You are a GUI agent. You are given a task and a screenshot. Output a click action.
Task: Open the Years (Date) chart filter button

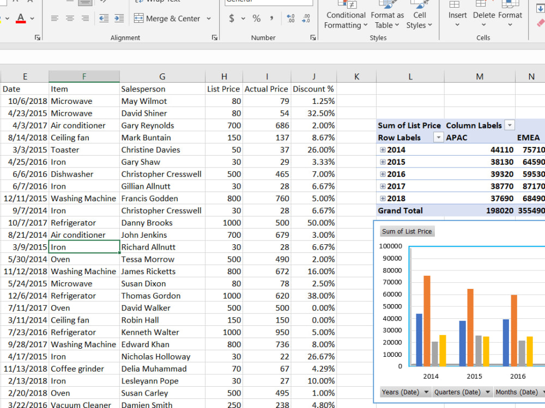(405, 392)
